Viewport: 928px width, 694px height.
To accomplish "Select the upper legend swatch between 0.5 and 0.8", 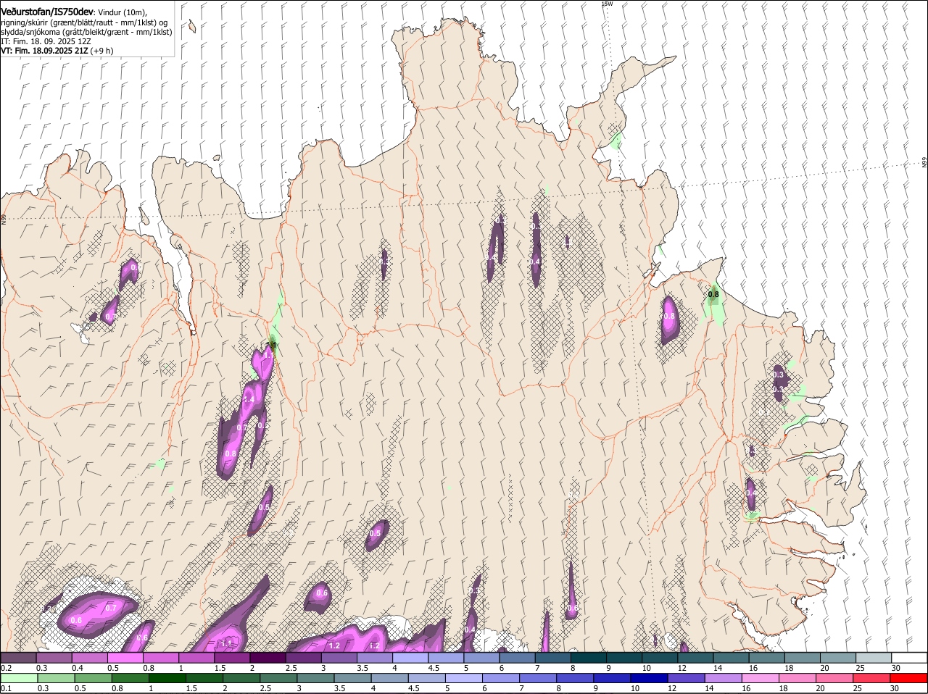I will coord(125,658).
